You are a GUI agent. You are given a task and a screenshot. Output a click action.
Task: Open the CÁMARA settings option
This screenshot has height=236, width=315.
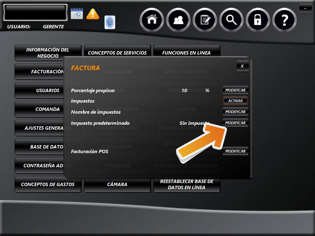117,185
